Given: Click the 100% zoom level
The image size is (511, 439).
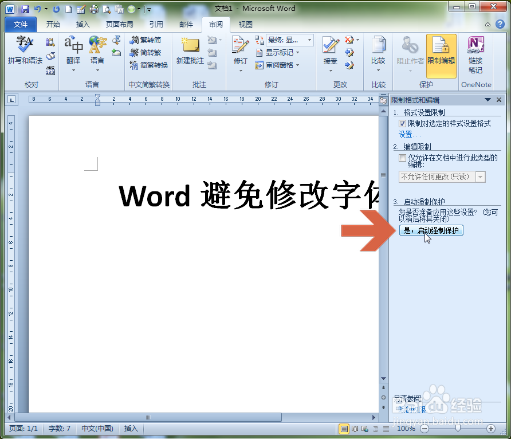Looking at the screenshot, I should pyautogui.click(x=406, y=429).
